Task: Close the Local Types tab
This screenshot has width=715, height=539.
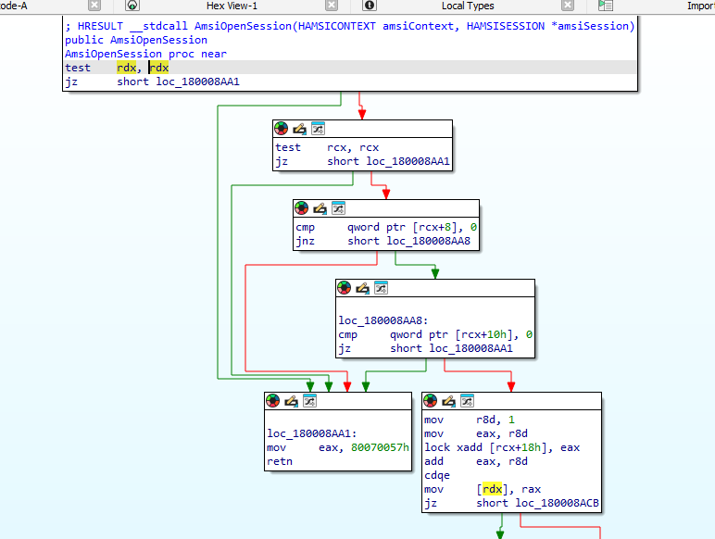Action: pyautogui.click(x=567, y=6)
